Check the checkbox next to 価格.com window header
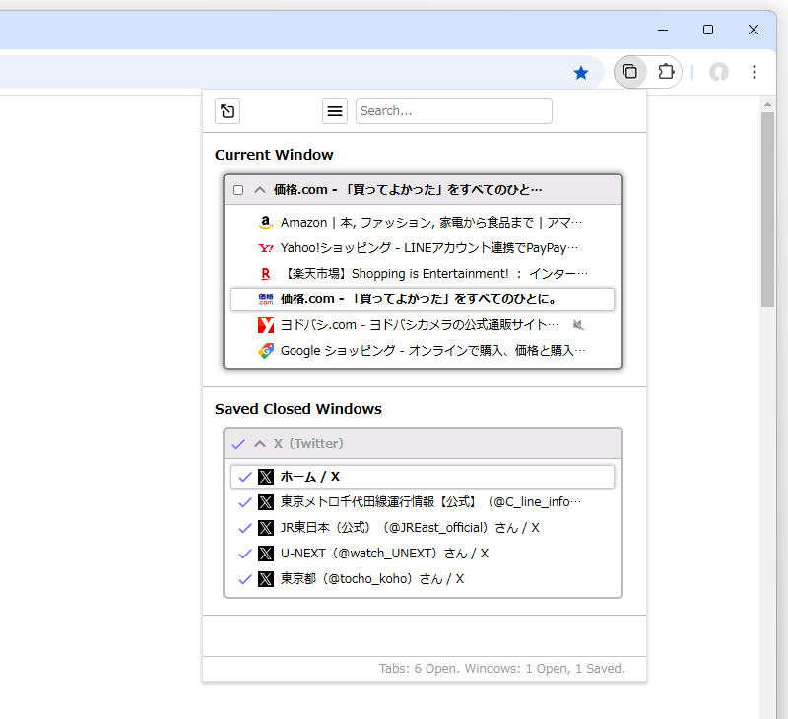This screenshot has height=719, width=788. coord(238,190)
